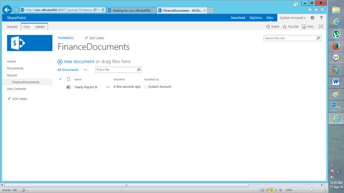Image resolution: width=344 pixels, height=193 pixels.
Task: Click the Word zoom in plus button
Action: 325,190
